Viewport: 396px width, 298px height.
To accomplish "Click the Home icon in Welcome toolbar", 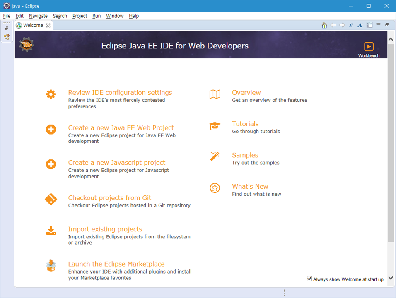I will (324, 25).
